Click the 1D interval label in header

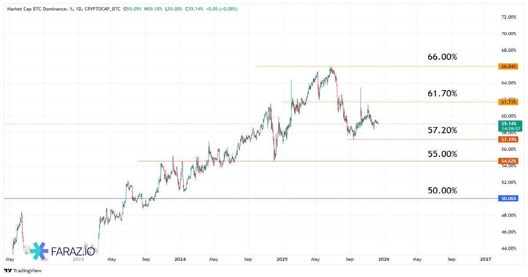click(x=79, y=9)
